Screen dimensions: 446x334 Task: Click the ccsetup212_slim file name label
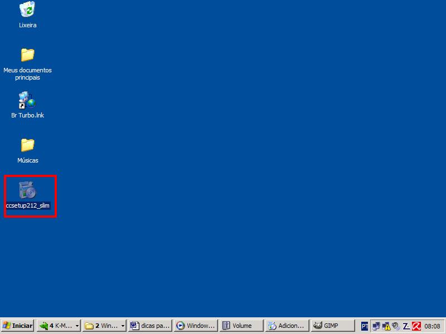(27, 205)
